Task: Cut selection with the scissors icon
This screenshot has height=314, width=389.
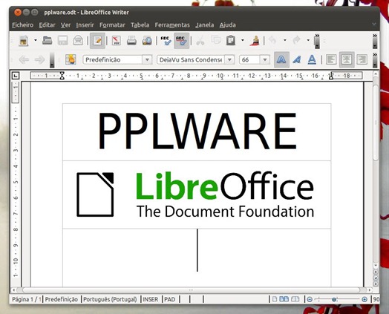Action: (x=200, y=40)
